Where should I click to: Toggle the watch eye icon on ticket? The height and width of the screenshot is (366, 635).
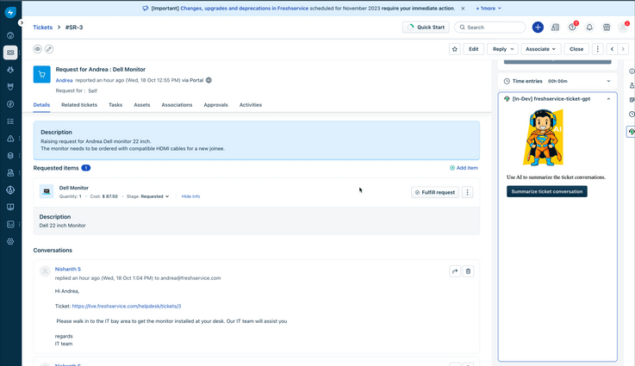pyautogui.click(x=38, y=49)
